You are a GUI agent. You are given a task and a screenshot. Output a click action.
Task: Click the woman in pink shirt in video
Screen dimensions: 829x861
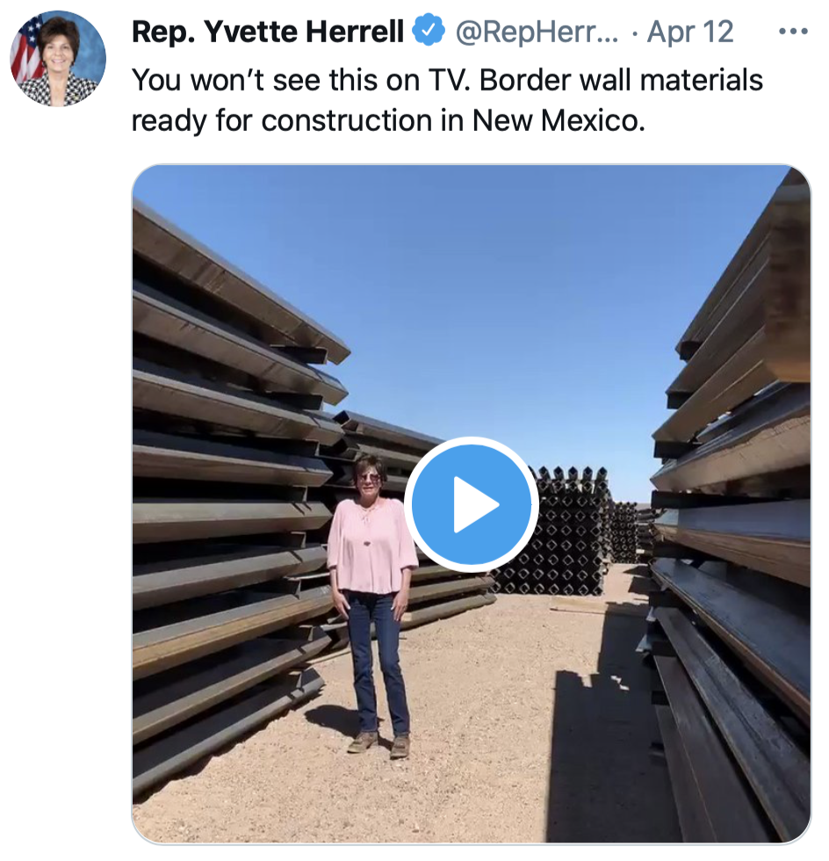click(x=371, y=604)
